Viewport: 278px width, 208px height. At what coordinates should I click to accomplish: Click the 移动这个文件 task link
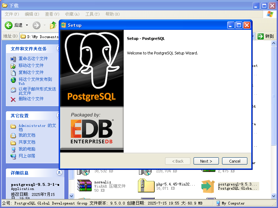click(31, 66)
